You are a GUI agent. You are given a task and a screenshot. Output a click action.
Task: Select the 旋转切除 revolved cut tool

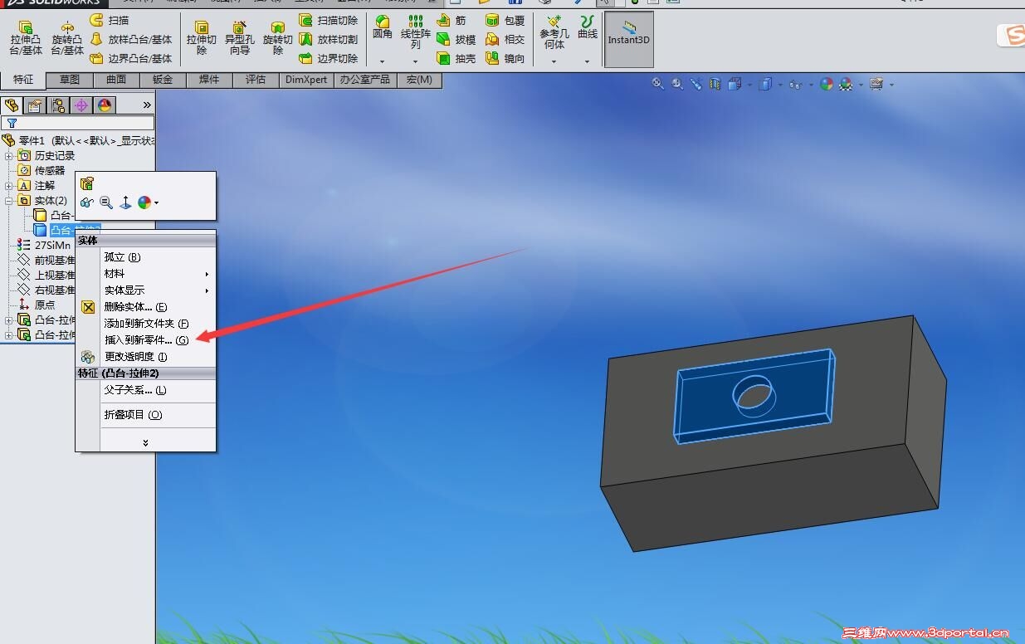pyautogui.click(x=277, y=38)
